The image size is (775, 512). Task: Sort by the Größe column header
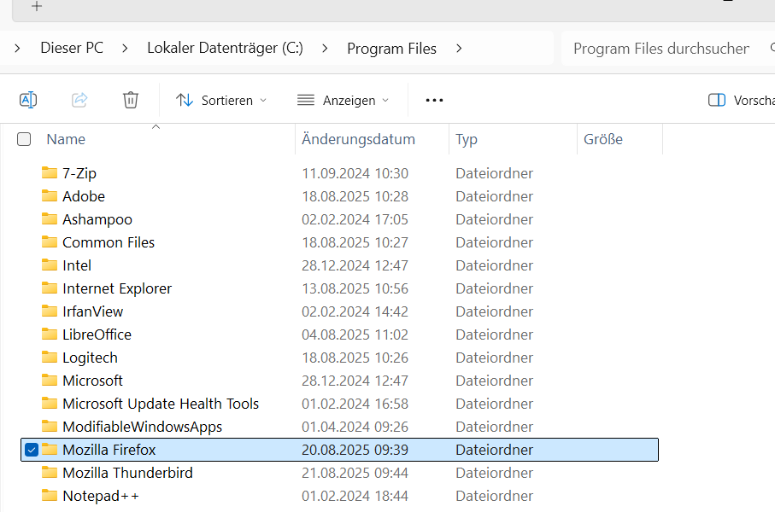(603, 139)
